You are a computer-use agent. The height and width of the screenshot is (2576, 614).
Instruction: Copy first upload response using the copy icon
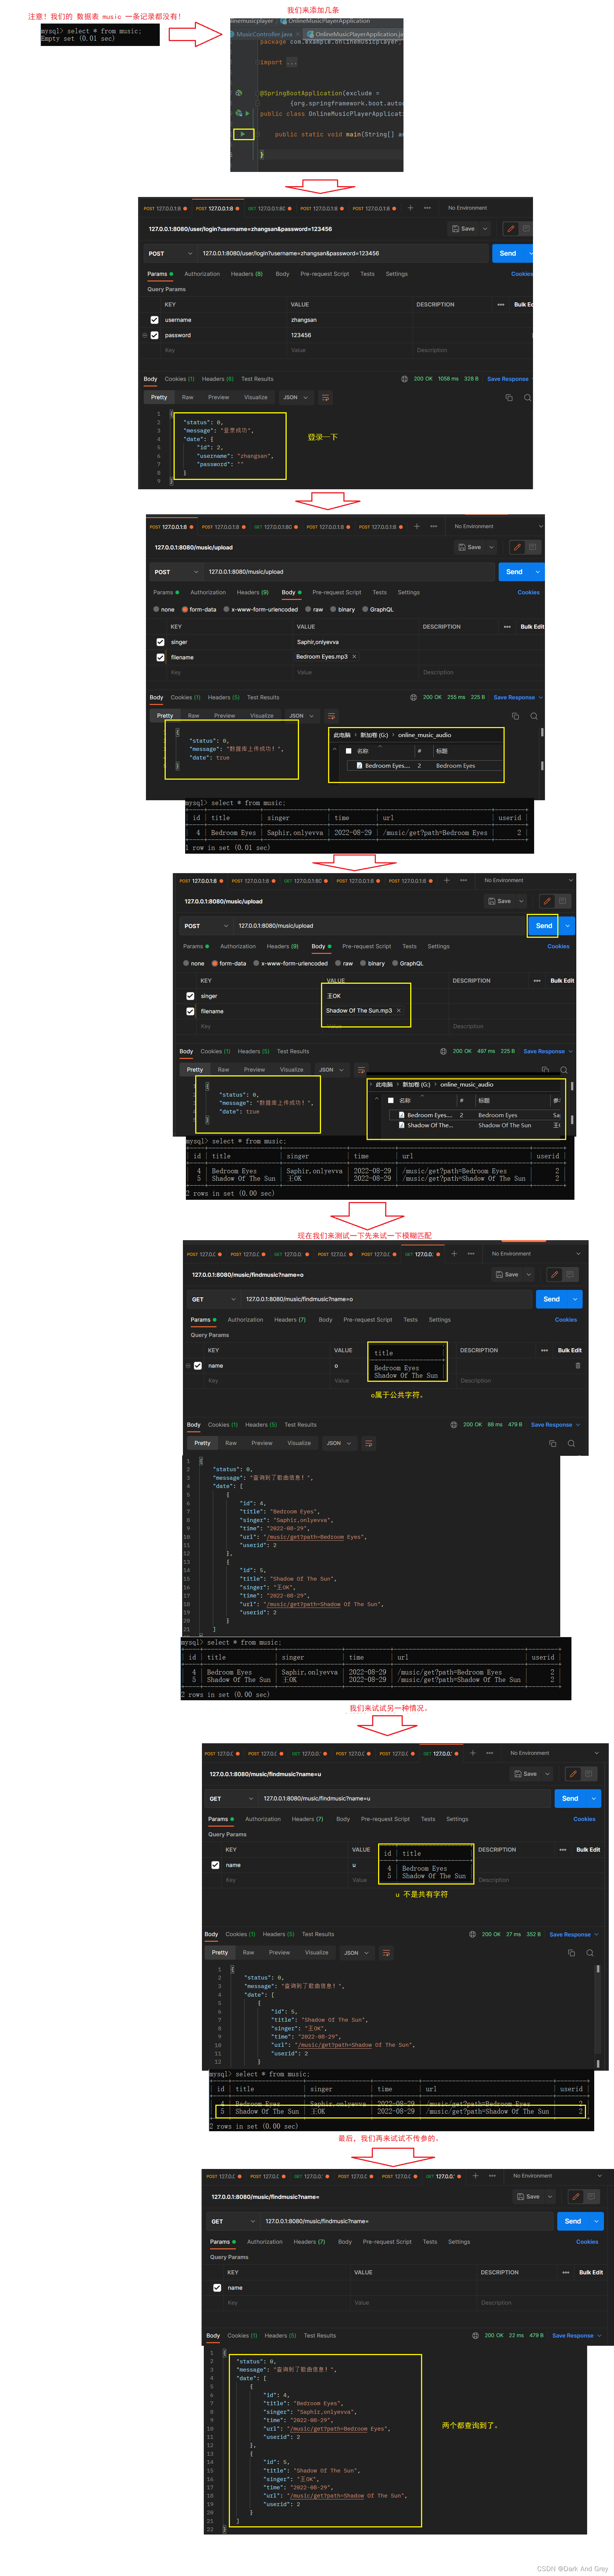pos(515,716)
